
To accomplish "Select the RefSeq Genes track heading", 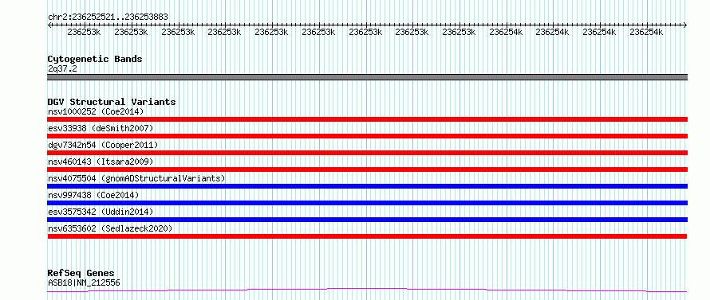I will 81,274.
